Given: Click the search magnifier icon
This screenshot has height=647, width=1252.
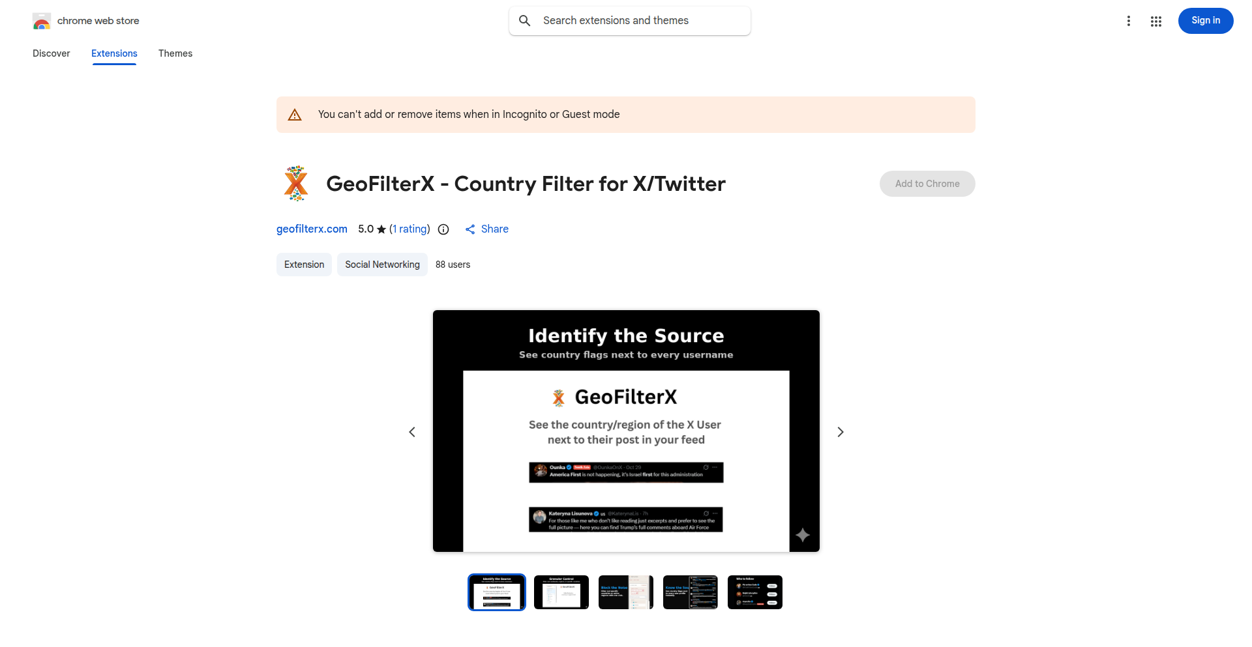Looking at the screenshot, I should pyautogui.click(x=525, y=21).
